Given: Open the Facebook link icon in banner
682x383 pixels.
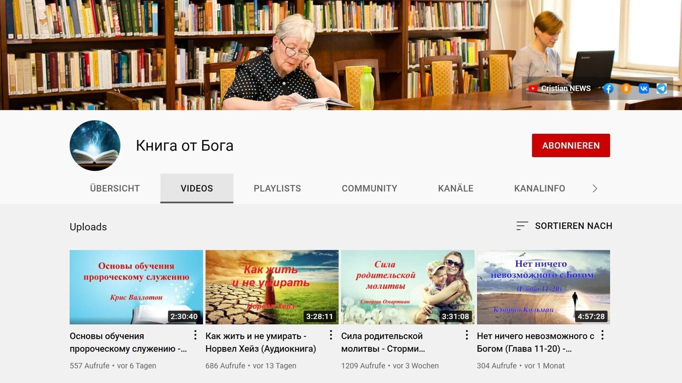Looking at the screenshot, I should coord(608,89).
